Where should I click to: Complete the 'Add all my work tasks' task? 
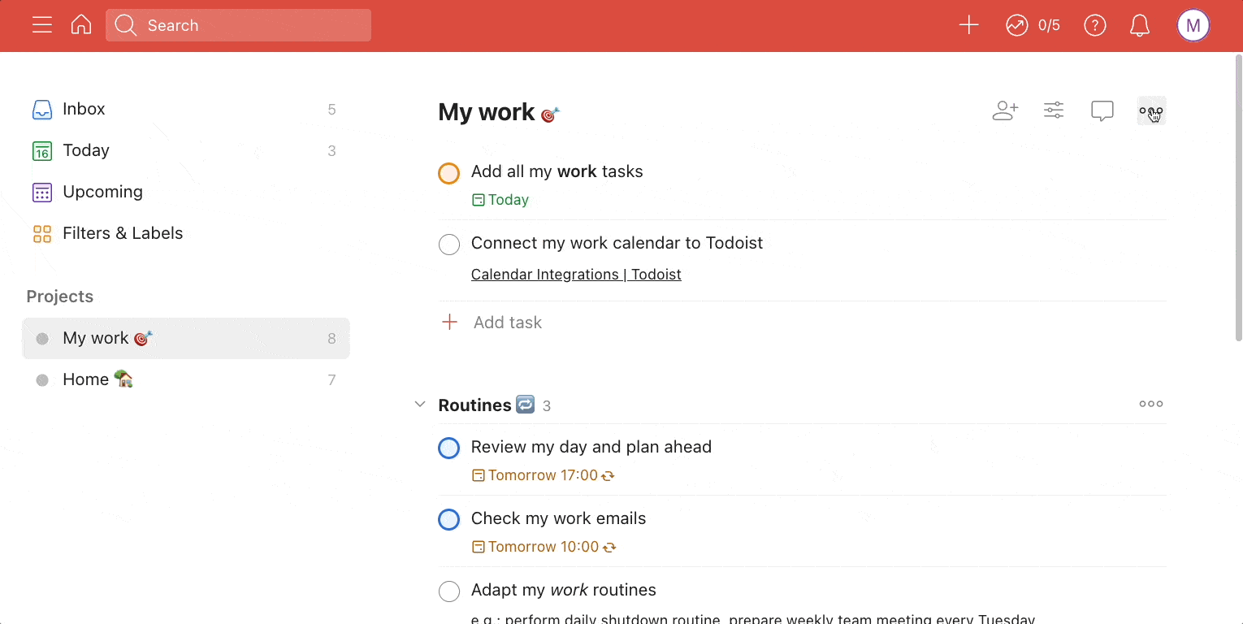448,172
